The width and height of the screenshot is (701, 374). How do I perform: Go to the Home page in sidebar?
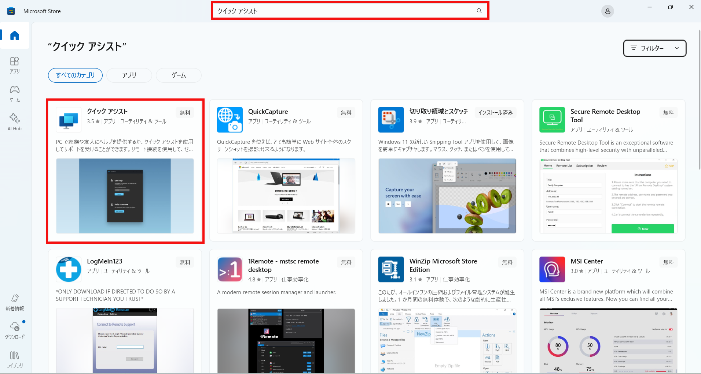point(15,35)
